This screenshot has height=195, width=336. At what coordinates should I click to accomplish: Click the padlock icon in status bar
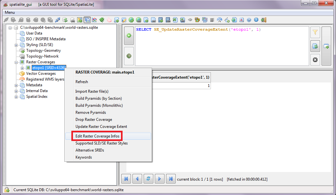pyautogui.click(x=7, y=190)
